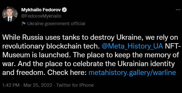The image size is (182, 93).
Task: Click the Twitter for iPhone source label
Action: coord(75,85)
